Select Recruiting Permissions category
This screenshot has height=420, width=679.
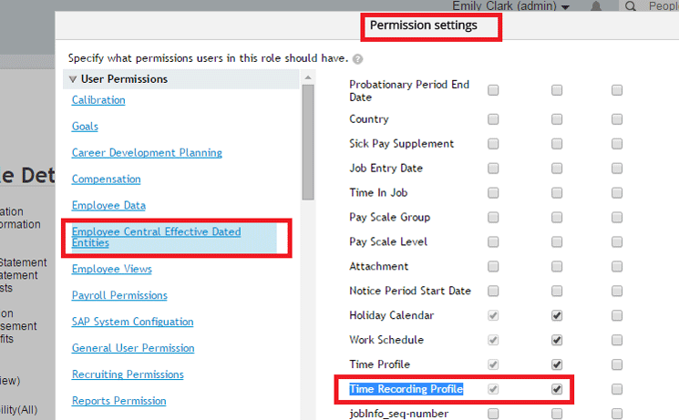click(x=128, y=374)
